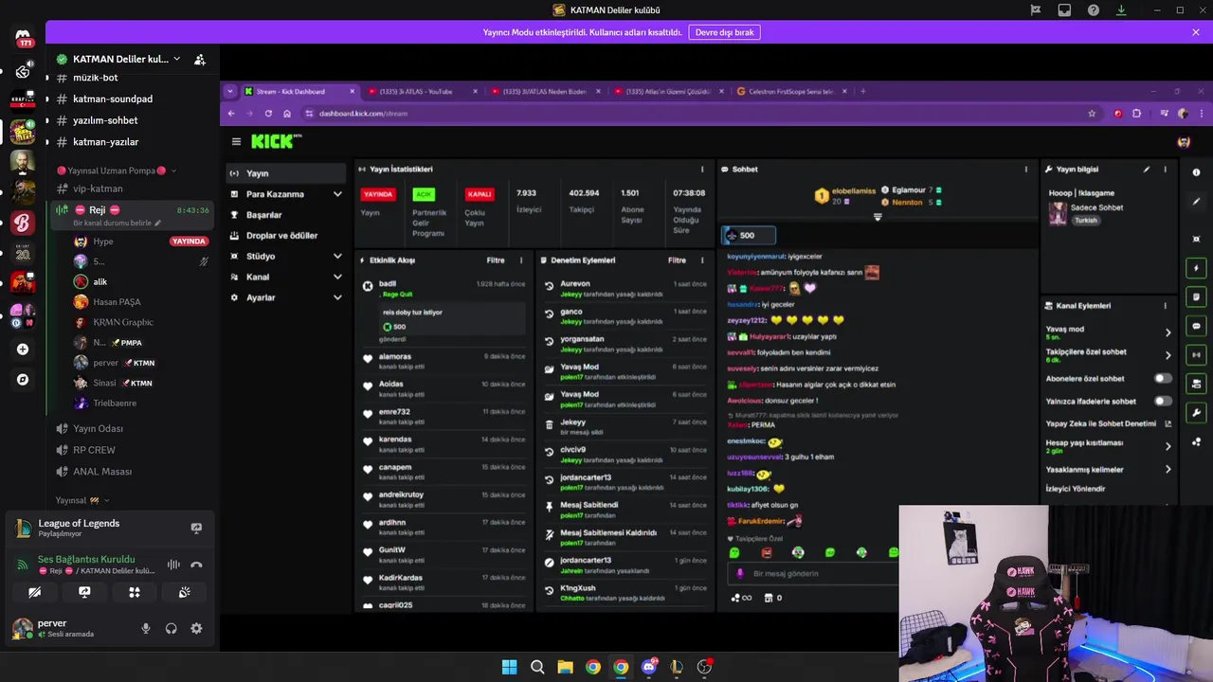Screen dimensions: 1213x682
Task: Open the soundboard icon in voice panel
Action: coord(185,592)
